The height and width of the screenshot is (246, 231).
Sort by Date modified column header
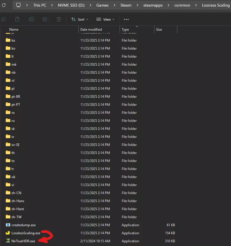91,29
